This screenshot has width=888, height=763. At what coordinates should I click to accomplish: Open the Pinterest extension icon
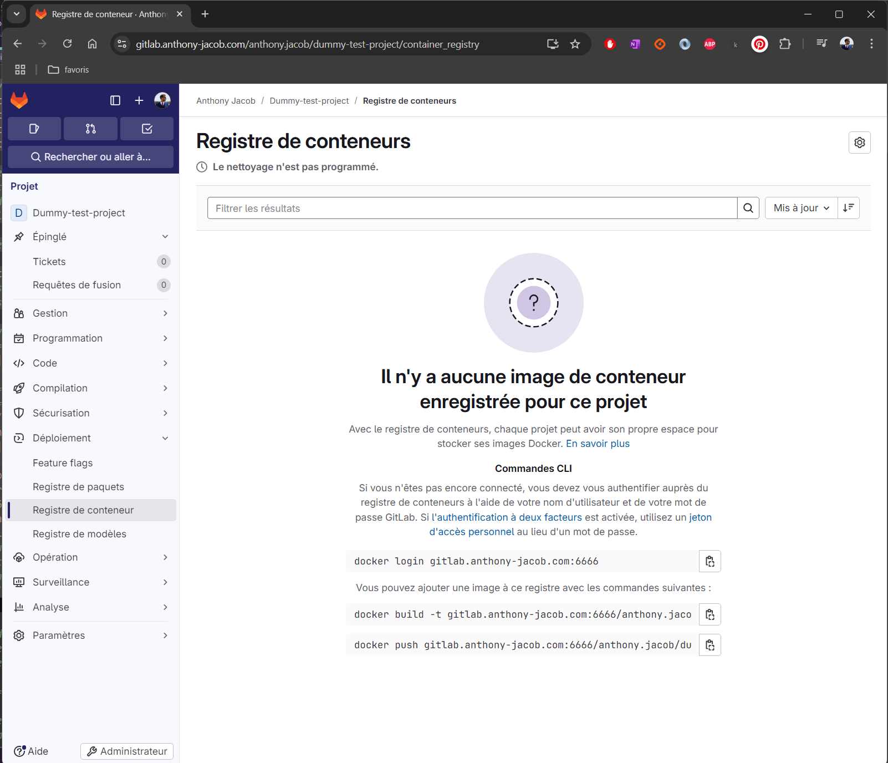click(760, 44)
